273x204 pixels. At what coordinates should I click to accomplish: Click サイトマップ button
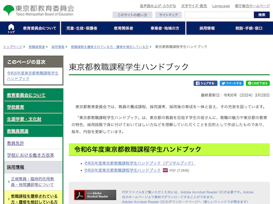[168, 15]
